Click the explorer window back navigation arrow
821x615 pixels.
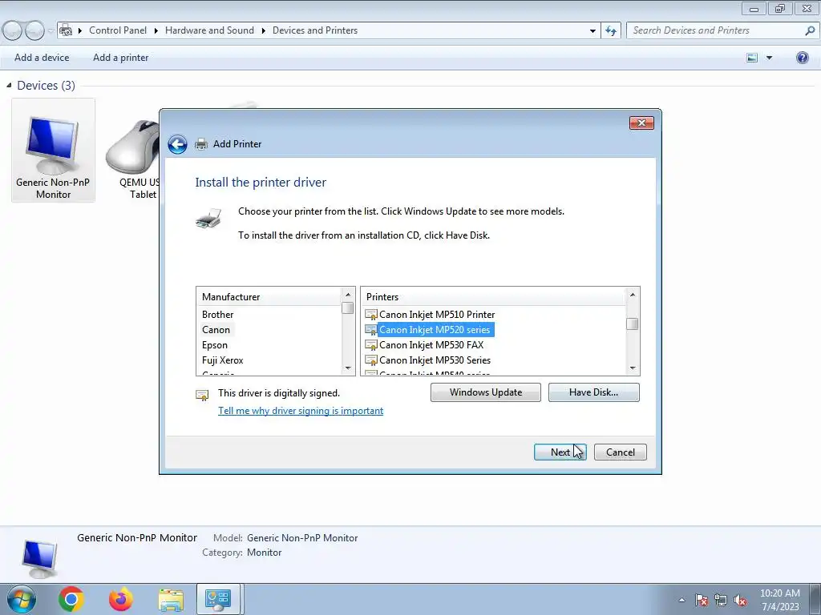pos(12,31)
